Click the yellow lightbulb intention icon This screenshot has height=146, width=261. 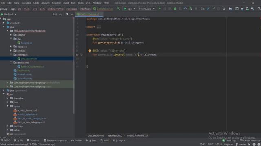tap(90, 51)
